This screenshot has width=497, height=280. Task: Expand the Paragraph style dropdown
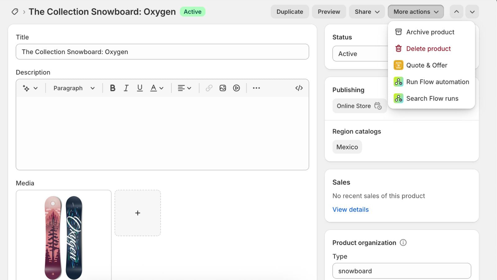pos(74,88)
